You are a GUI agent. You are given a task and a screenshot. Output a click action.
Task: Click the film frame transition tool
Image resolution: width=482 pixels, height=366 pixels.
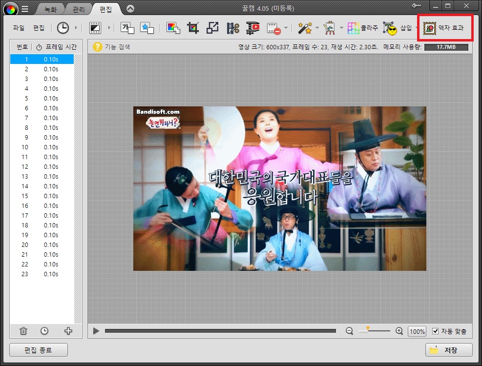95,28
